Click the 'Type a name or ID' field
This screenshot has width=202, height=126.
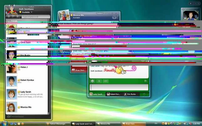click(x=34, y=17)
